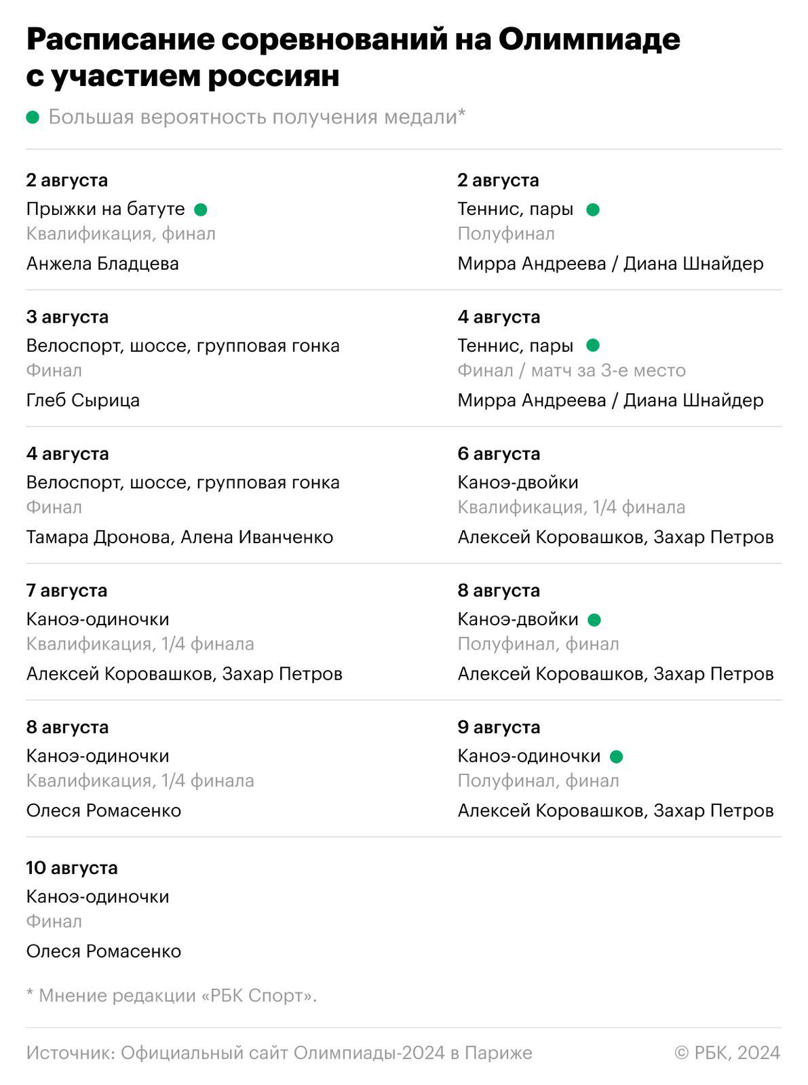Viewport: 808px width, 1085px height.
Task: Click Тамара Дронова, Алена Иванченко line
Action: (x=180, y=538)
